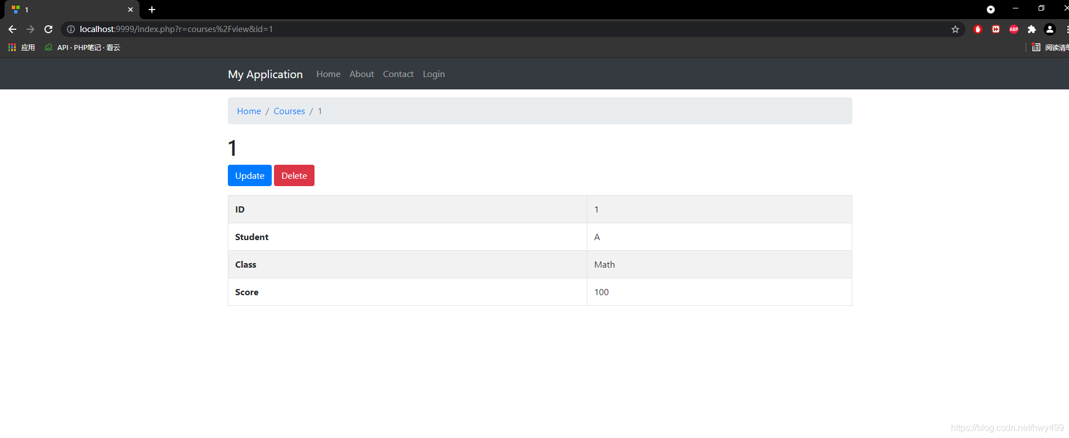Click the red Delete button

294,175
